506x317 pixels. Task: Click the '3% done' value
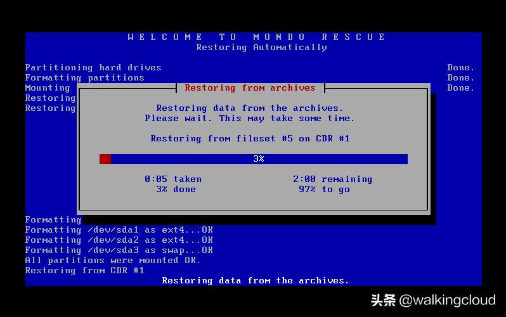176,189
